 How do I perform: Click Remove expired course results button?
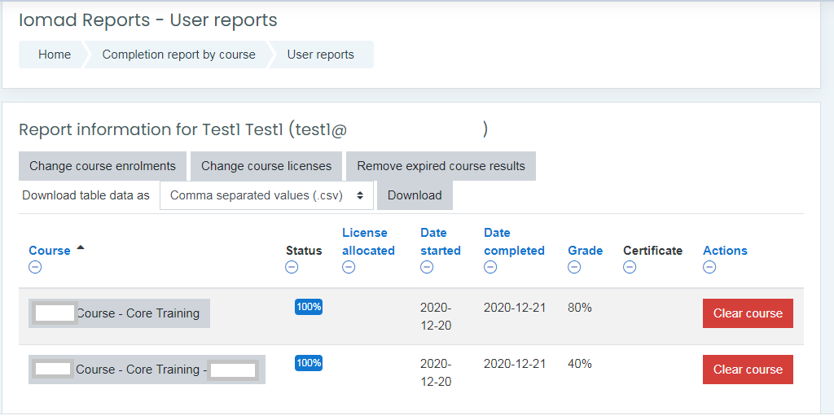[x=441, y=166]
